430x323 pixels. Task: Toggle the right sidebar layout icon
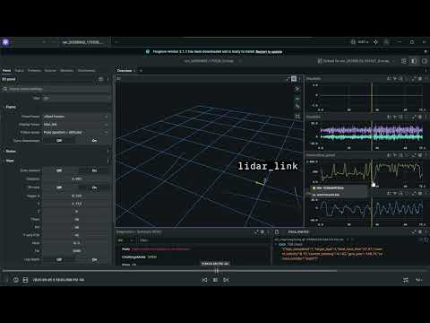(425, 61)
